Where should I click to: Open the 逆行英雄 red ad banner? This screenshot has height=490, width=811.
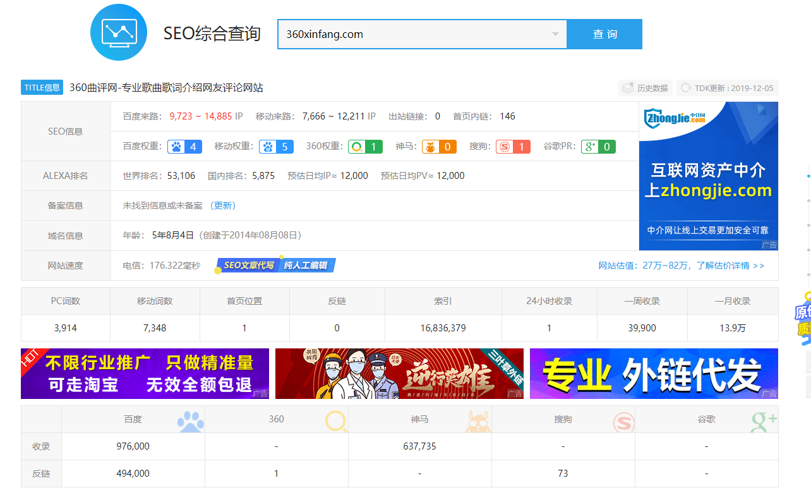point(399,374)
